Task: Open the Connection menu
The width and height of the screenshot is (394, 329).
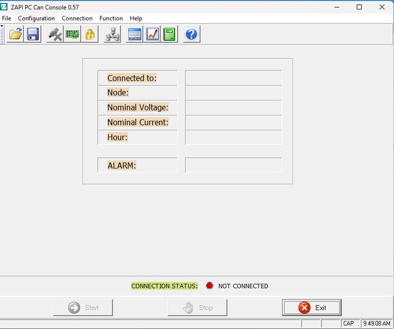Action: tap(77, 18)
